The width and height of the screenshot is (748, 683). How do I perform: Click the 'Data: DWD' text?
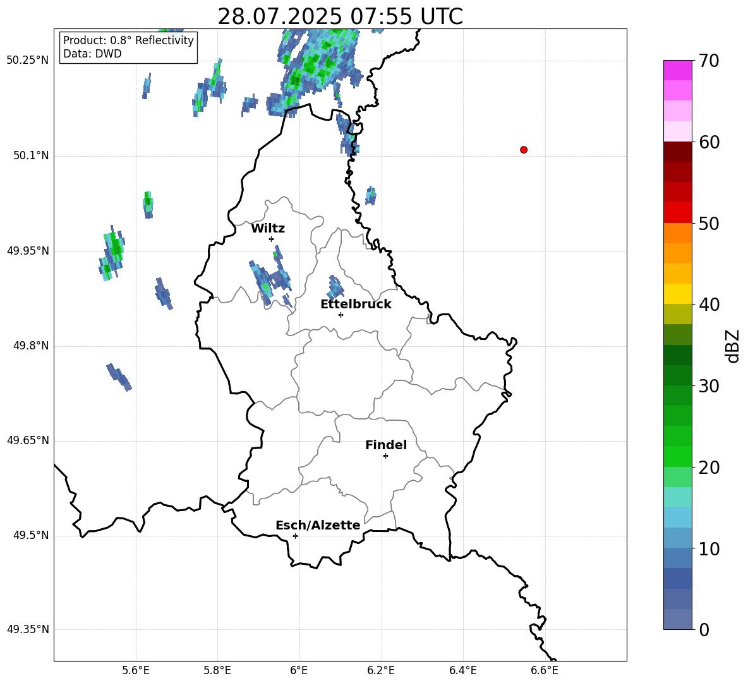(92, 54)
